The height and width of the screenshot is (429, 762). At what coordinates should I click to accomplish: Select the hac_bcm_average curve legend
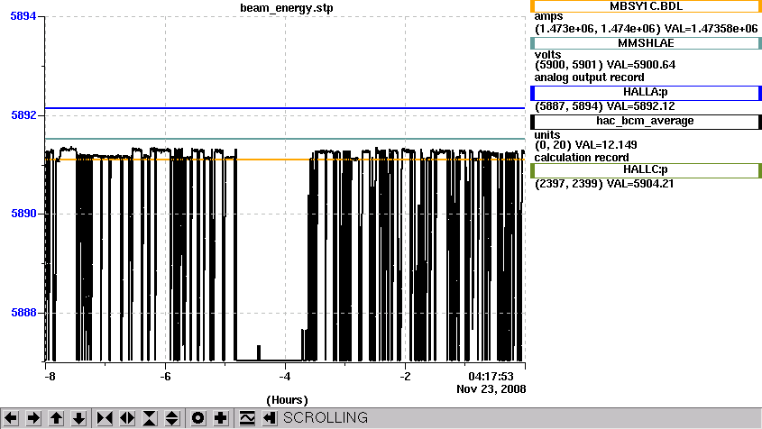(646, 122)
